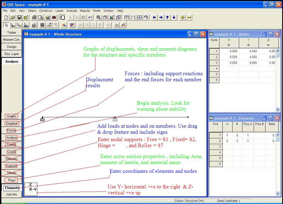This screenshot has height=204, width=283.
Task: Select node row header 3 in Nodes table
Action: point(214,63)
